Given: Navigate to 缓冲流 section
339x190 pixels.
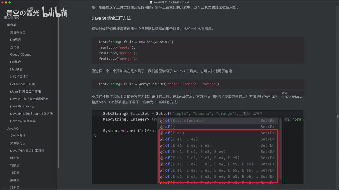Looking at the screenshot, I should coord(15,158).
